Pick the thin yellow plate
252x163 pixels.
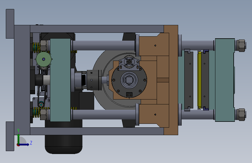pyautogui.click(x=199, y=80)
